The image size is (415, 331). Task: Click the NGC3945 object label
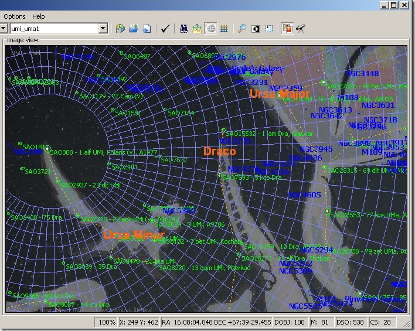tap(316, 149)
